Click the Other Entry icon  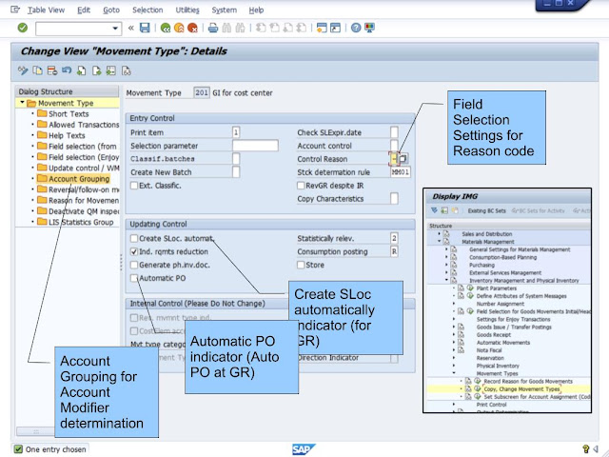coord(110,70)
